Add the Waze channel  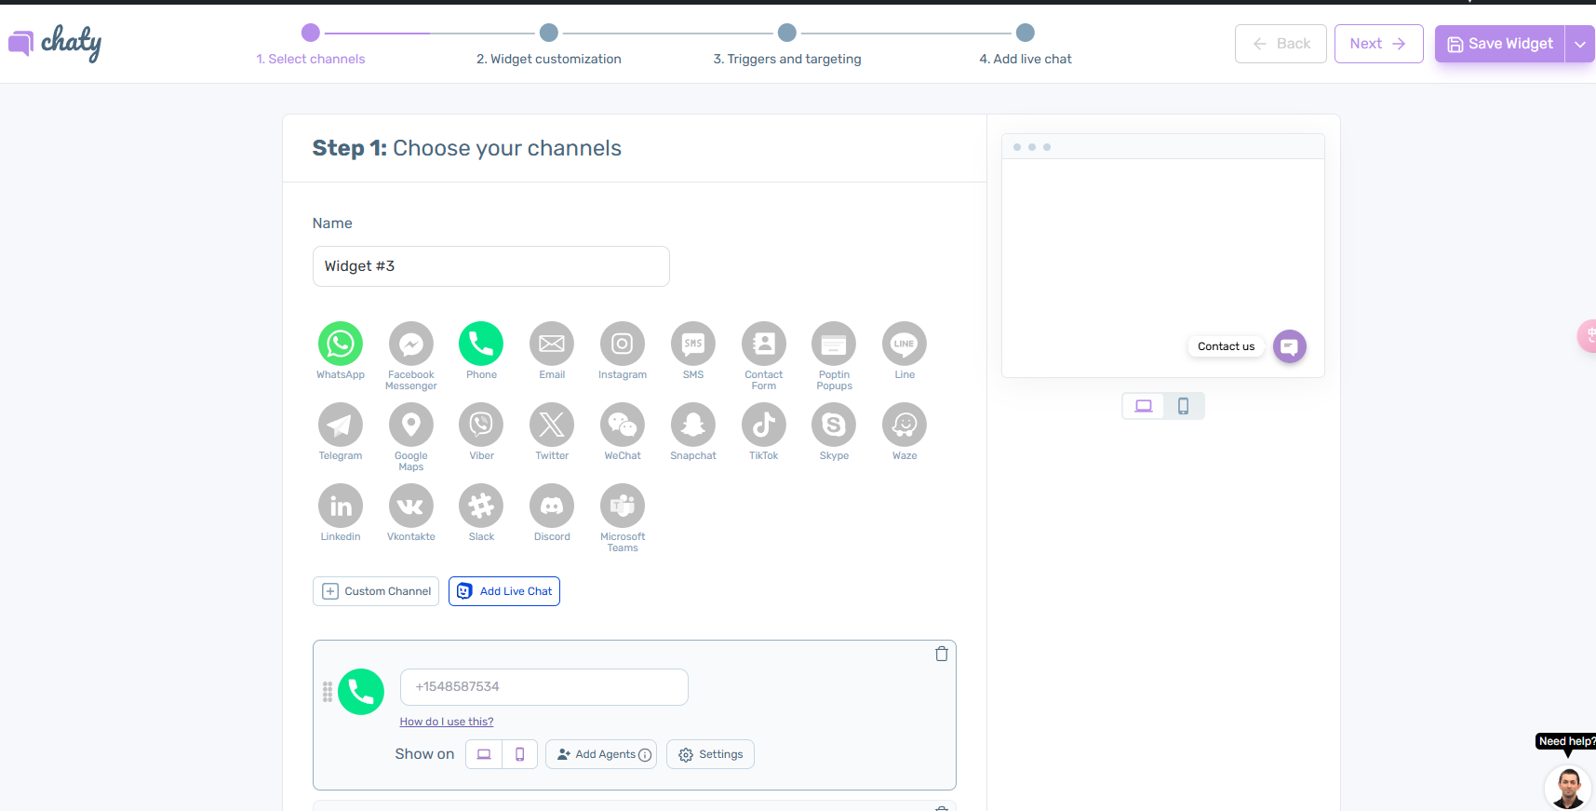[905, 425]
